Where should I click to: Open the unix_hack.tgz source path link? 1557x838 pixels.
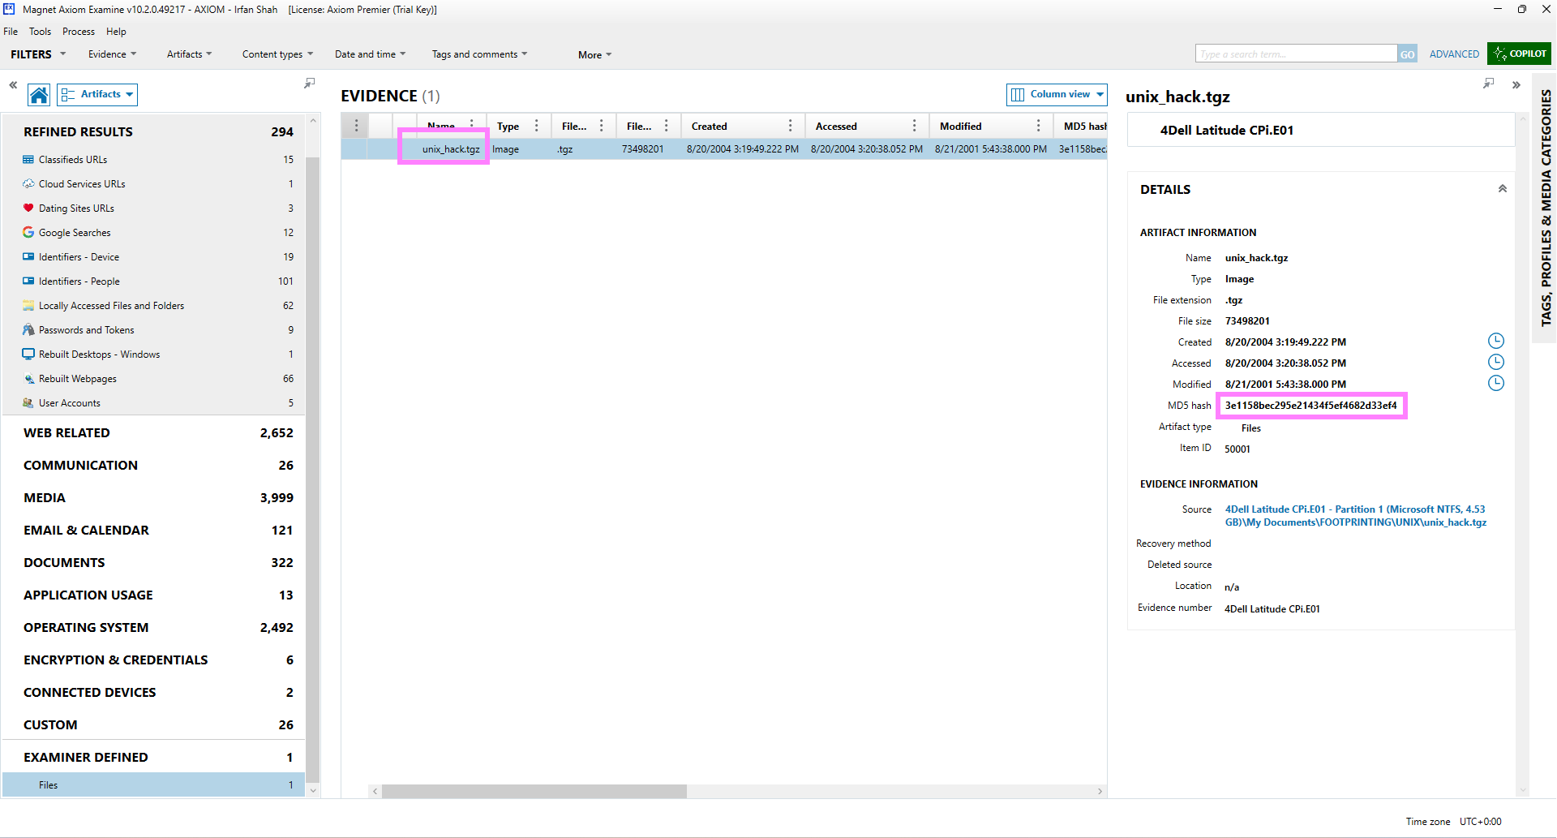click(x=1355, y=516)
